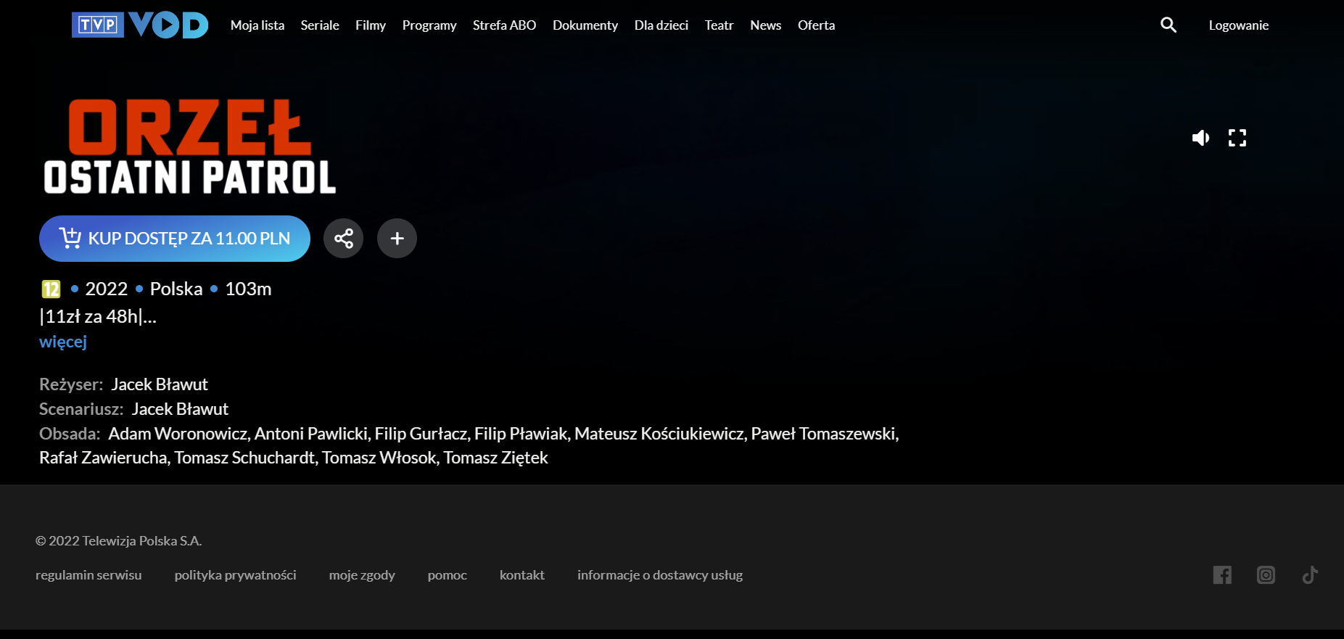Click cast member Tomasz Schuchardt
The height and width of the screenshot is (639, 1344).
tap(244, 458)
